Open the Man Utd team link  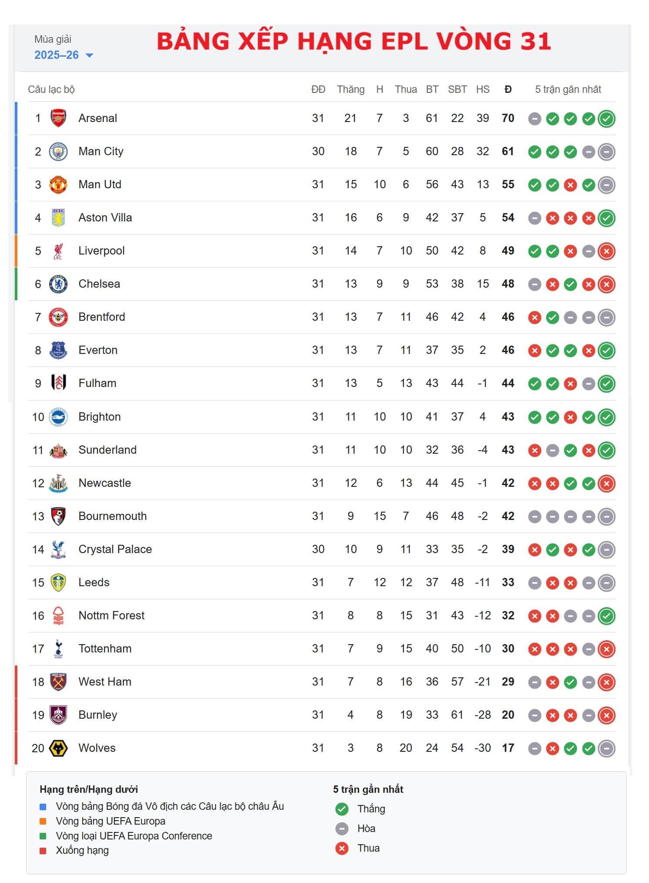pyautogui.click(x=100, y=184)
